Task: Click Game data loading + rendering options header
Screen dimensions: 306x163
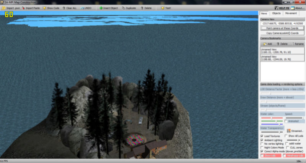Action: (x=282, y=84)
